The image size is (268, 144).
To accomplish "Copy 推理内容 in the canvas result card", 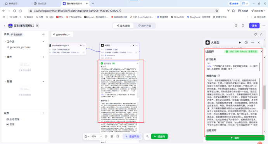I will (108, 101).
